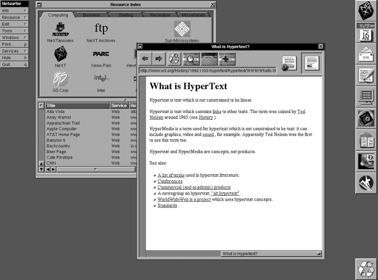378x280 pixels.
Task: Click the horizontal scroll left arrow in Resource Index
Action: pyautogui.click(x=48, y=169)
